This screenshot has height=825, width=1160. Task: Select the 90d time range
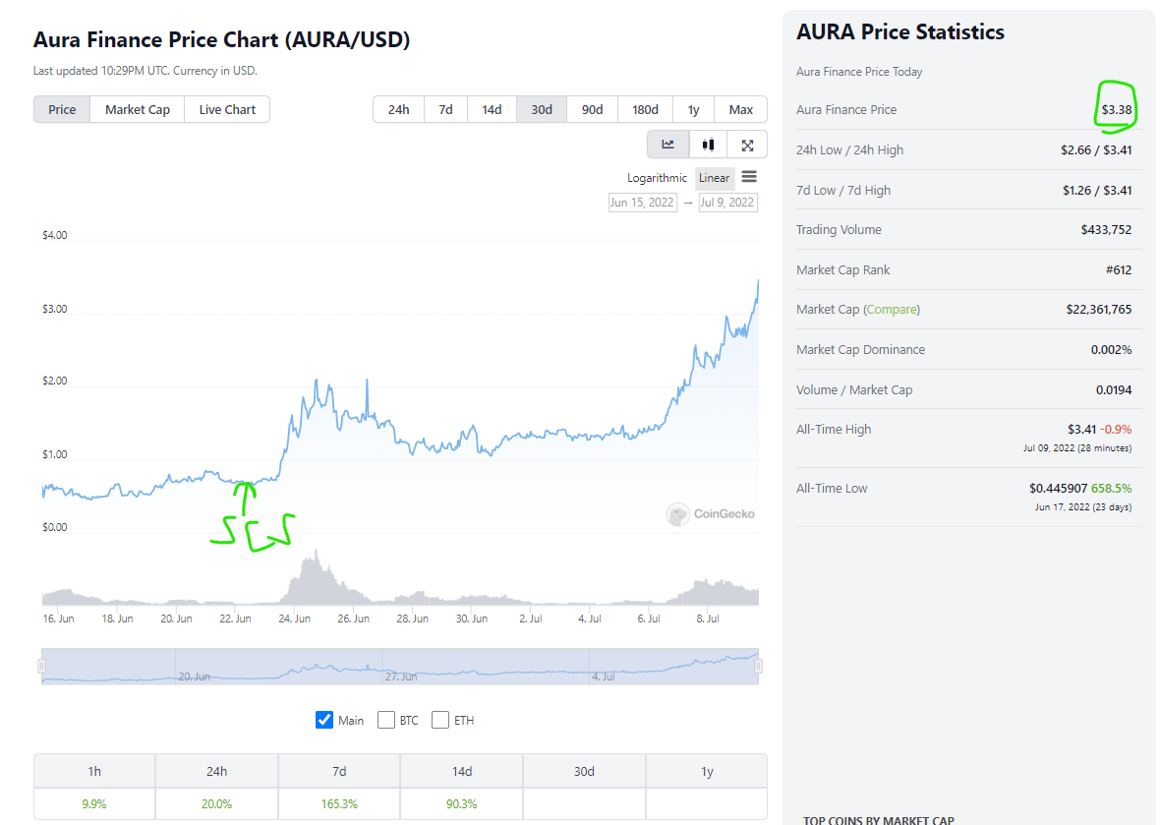(x=592, y=109)
